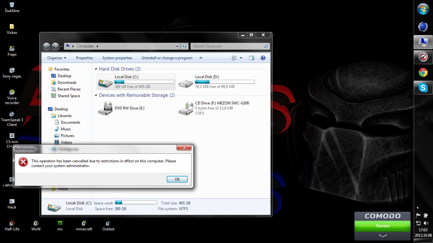
Task: Select the TeamSpeak 3 Client shortcut
Action: pos(12,119)
